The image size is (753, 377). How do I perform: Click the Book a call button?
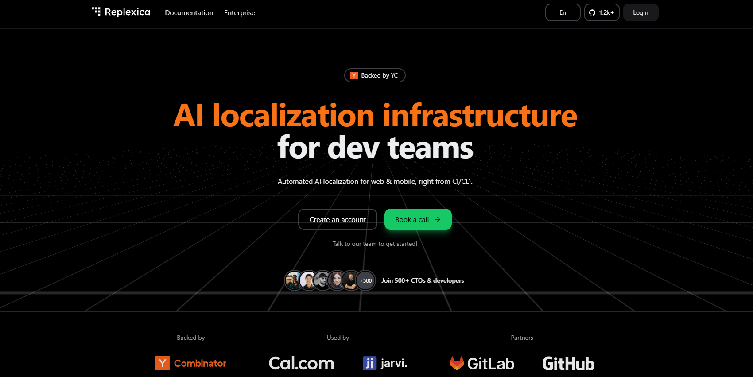pos(418,219)
